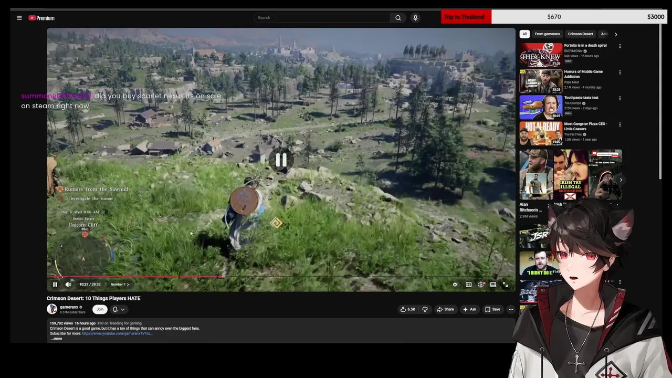Open Alan Ritchson's short thumbnail

(x=536, y=174)
